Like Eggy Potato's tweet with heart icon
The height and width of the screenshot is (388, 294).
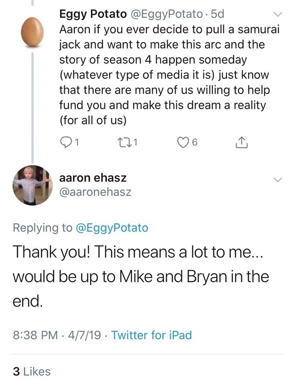(x=183, y=143)
